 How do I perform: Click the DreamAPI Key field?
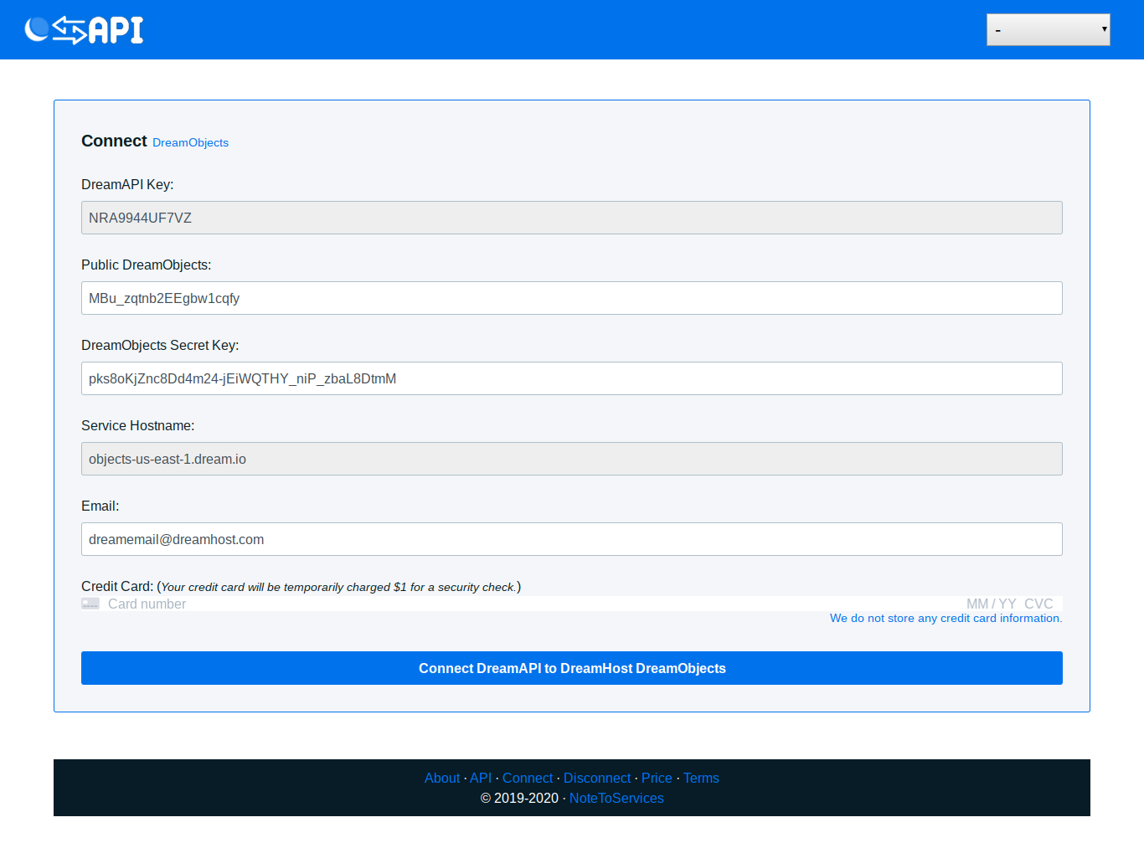572,218
